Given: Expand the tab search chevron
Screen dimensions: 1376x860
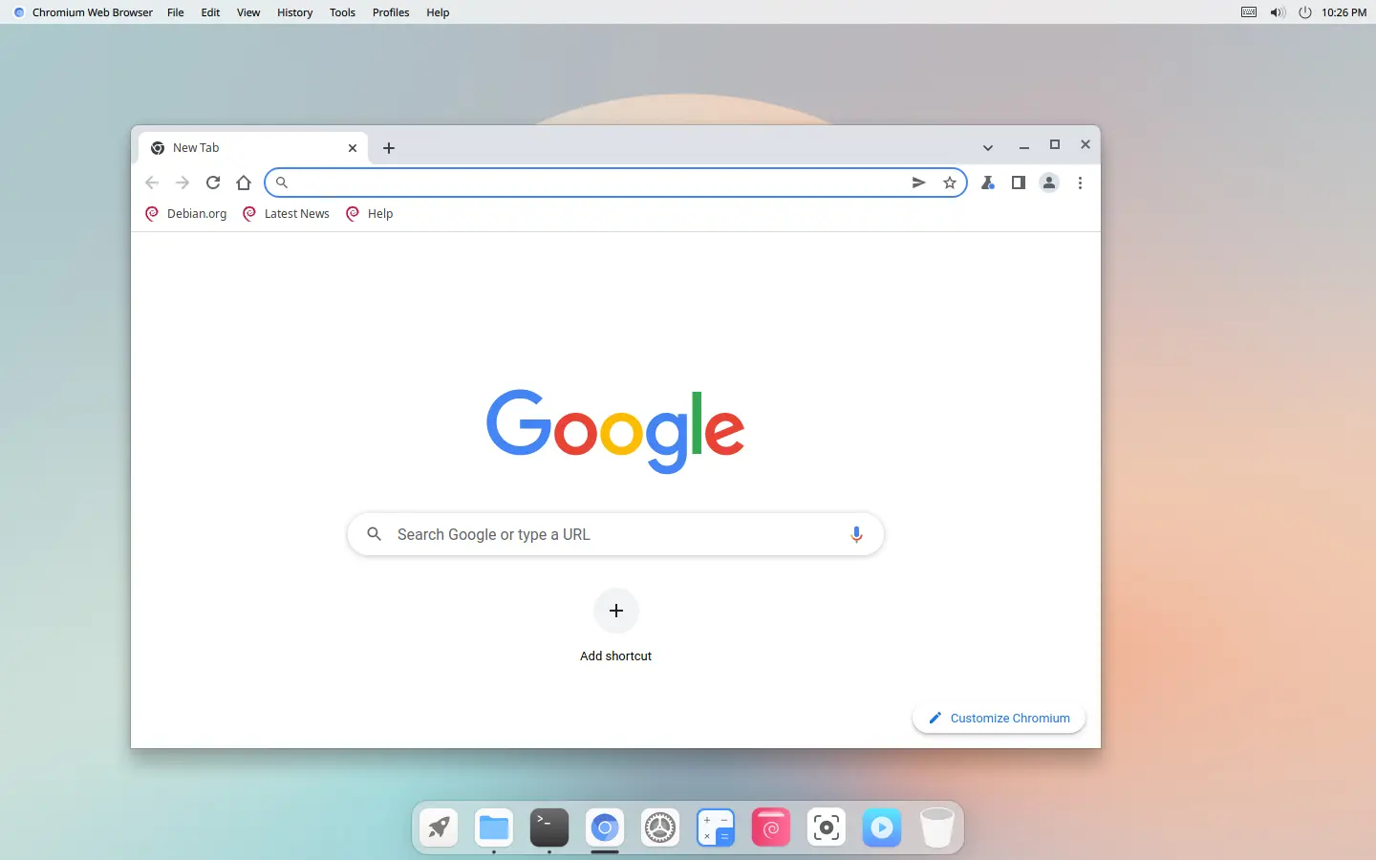Looking at the screenshot, I should 988,147.
